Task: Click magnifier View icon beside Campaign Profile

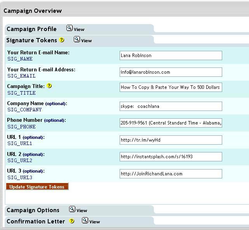Action: click(x=70, y=28)
